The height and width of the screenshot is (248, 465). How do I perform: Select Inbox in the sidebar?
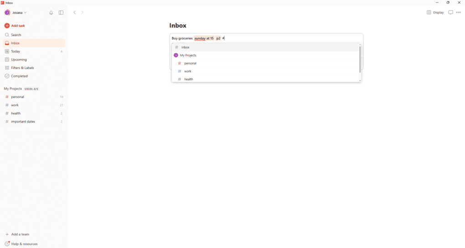(x=34, y=43)
